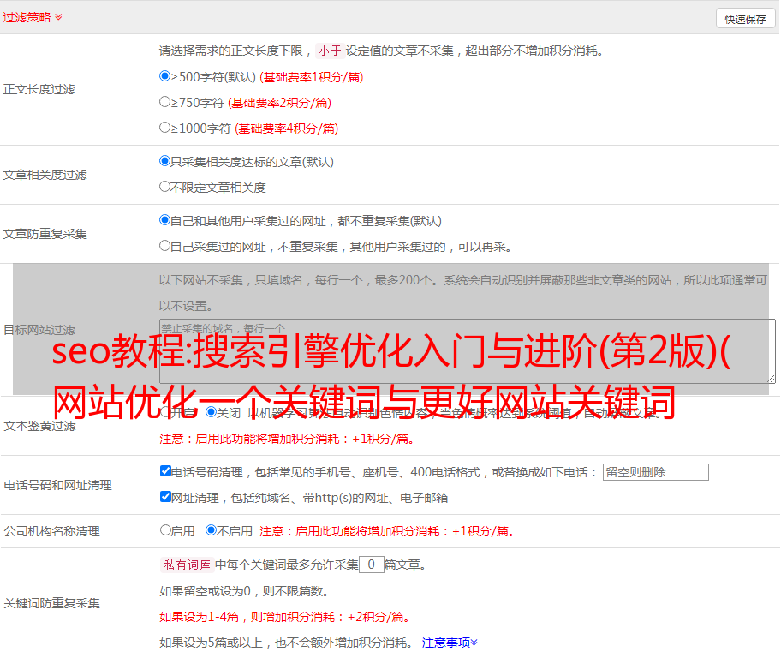Choose 只采集相关度达标的文章(默认) radio
Viewport: 781px width, 658px height.
(x=165, y=161)
